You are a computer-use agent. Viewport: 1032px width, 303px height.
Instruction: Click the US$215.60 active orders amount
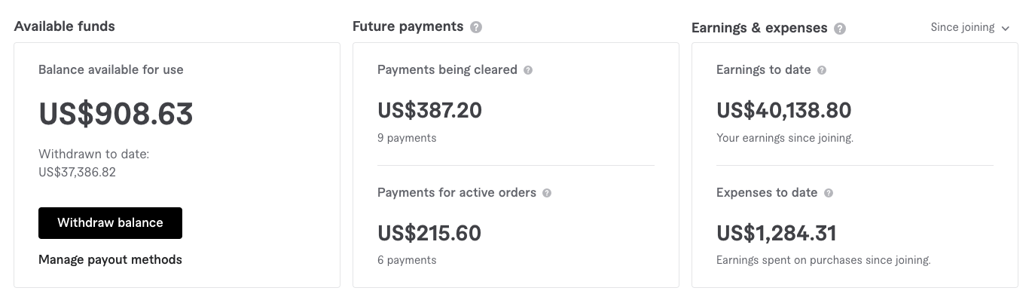point(429,233)
